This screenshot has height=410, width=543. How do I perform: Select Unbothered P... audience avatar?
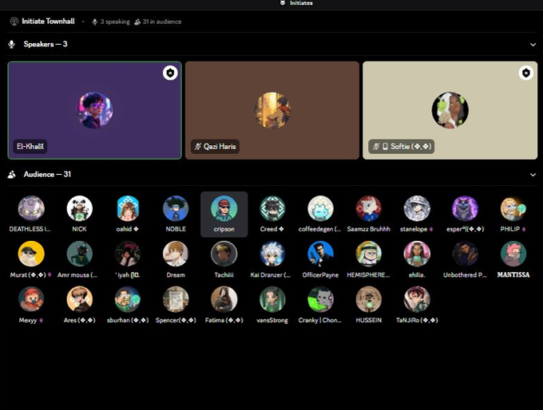coord(465,254)
